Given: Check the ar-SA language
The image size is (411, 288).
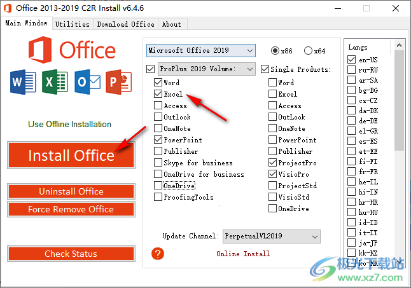Looking at the screenshot, I should [x=351, y=80].
